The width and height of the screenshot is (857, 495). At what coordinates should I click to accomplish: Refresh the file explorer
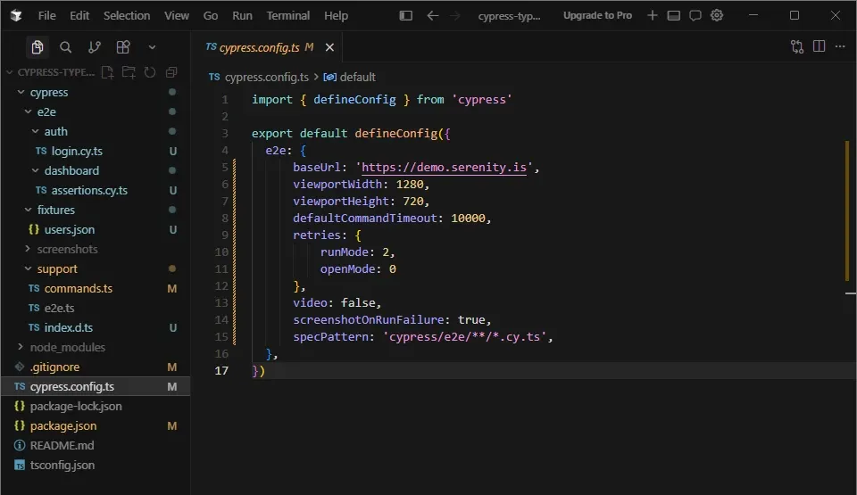pos(150,72)
